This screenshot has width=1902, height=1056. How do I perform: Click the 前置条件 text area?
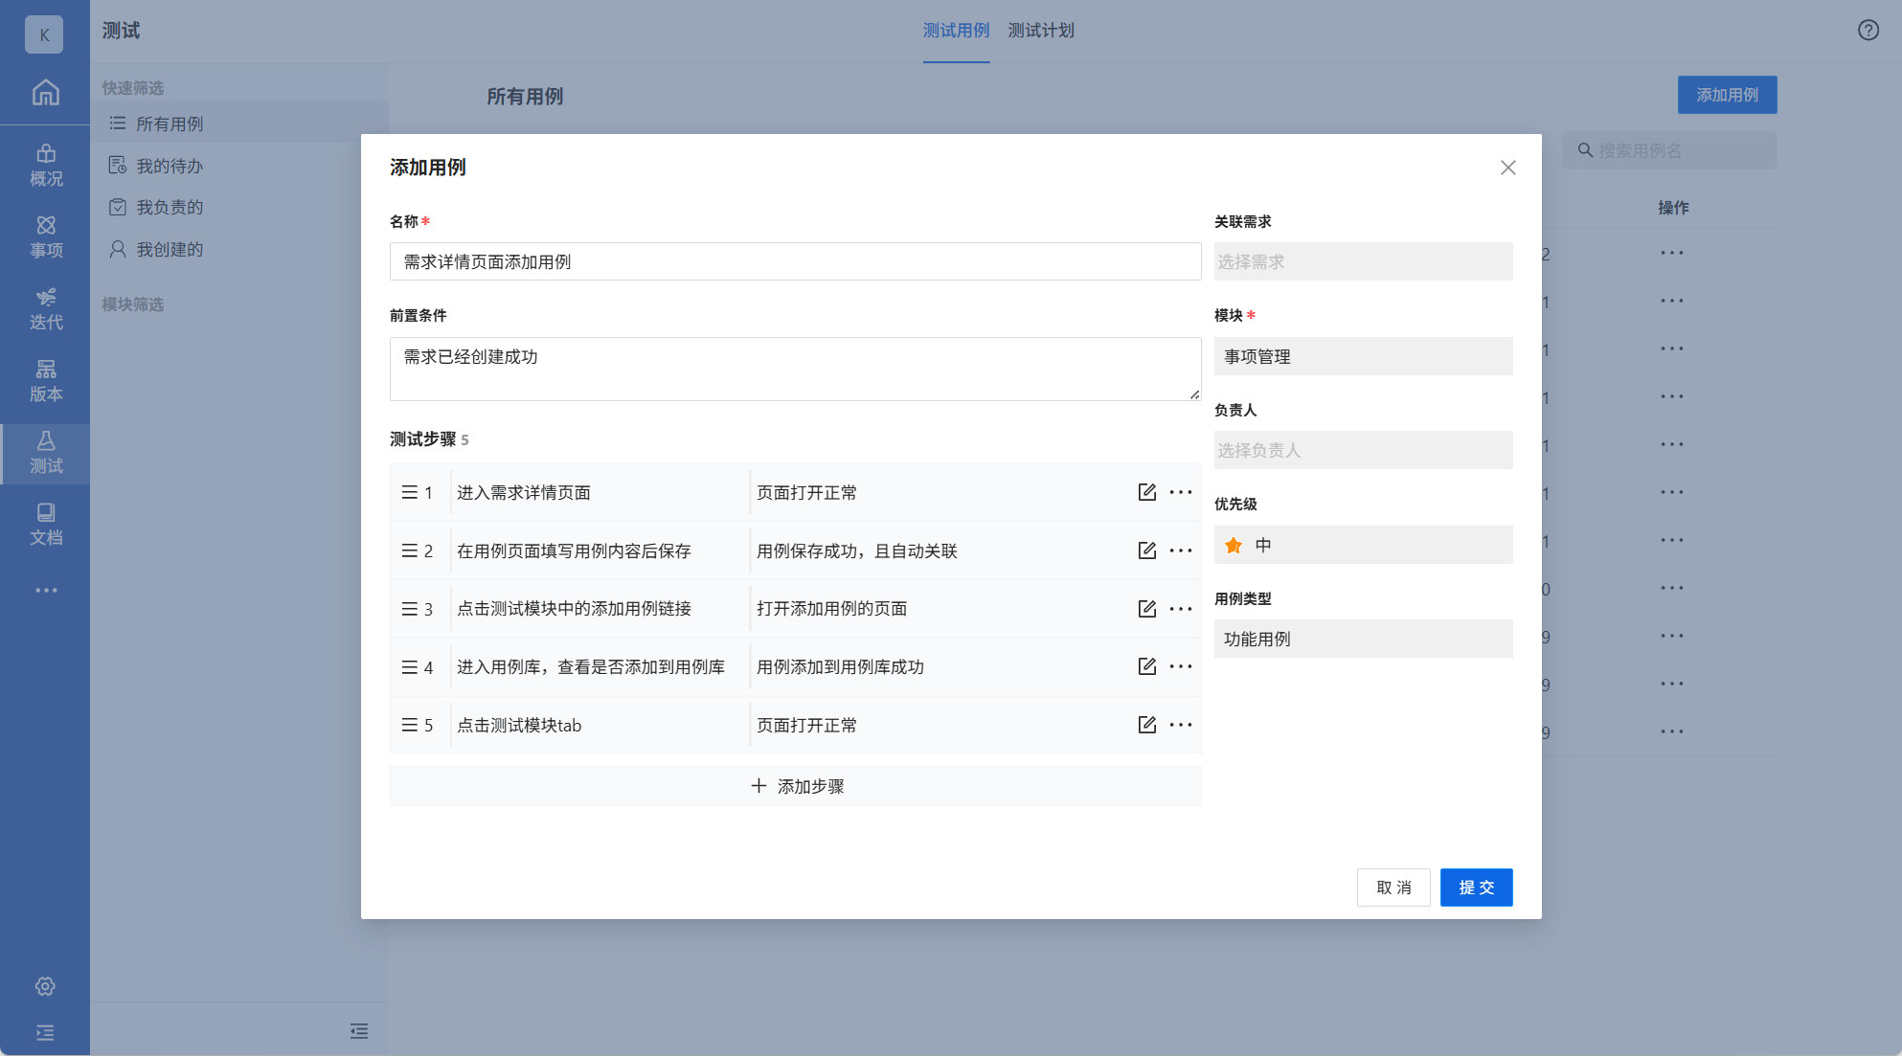(795, 369)
